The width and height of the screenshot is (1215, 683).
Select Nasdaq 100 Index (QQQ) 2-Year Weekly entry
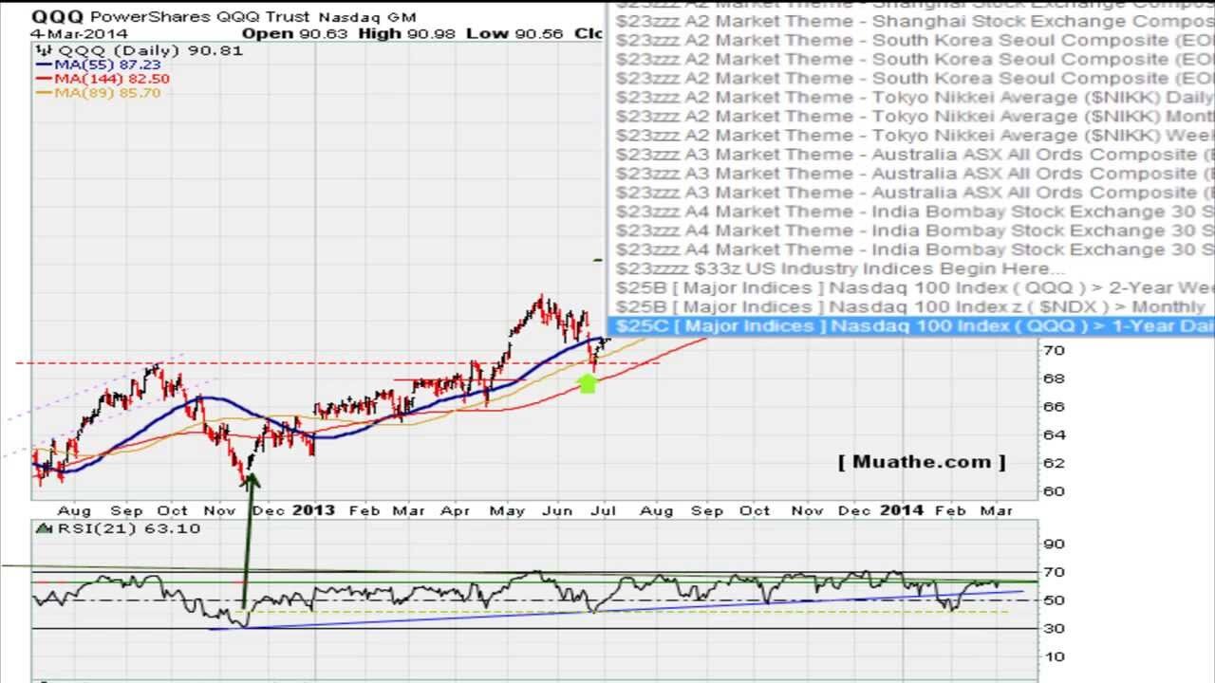point(913,287)
